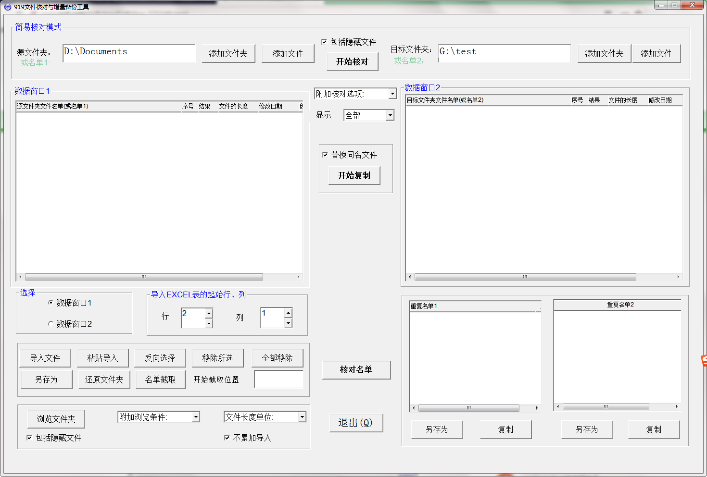Click the 修改日期 column header in 数据窗口2
The height and width of the screenshot is (477, 707).
(x=660, y=100)
